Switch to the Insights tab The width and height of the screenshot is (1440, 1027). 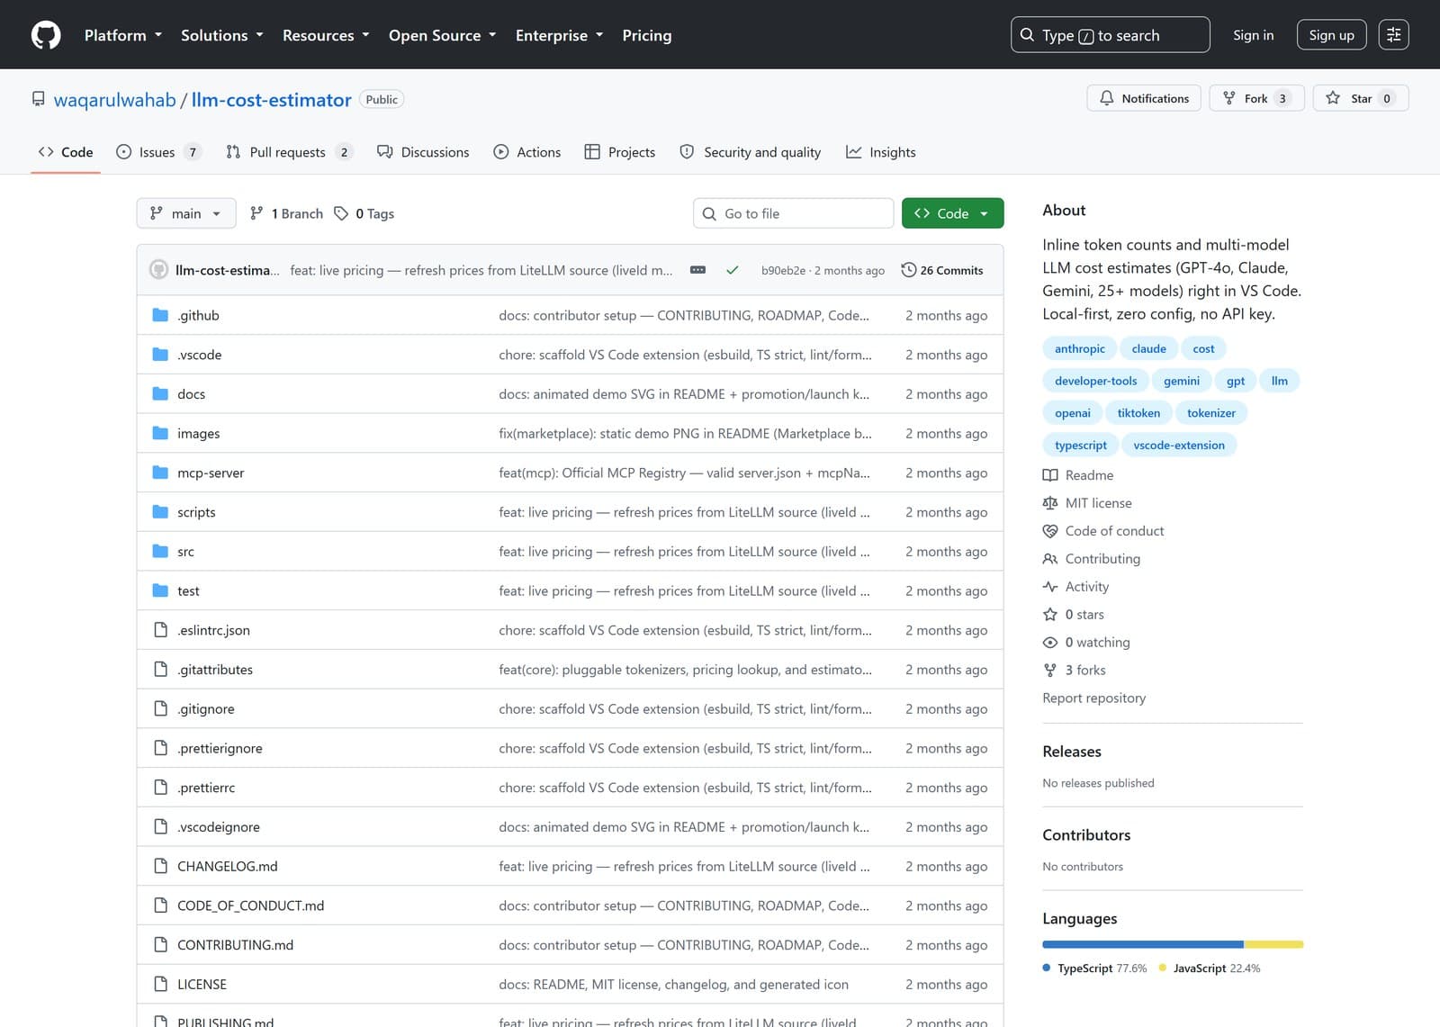click(x=881, y=152)
